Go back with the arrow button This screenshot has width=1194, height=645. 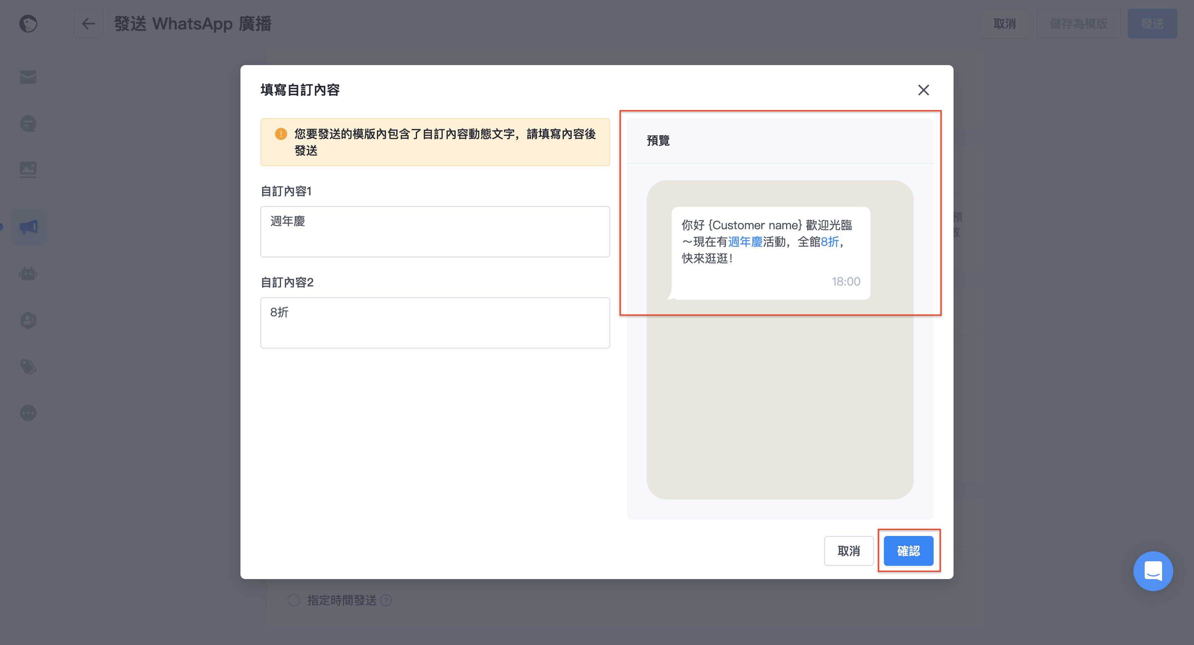(x=89, y=24)
